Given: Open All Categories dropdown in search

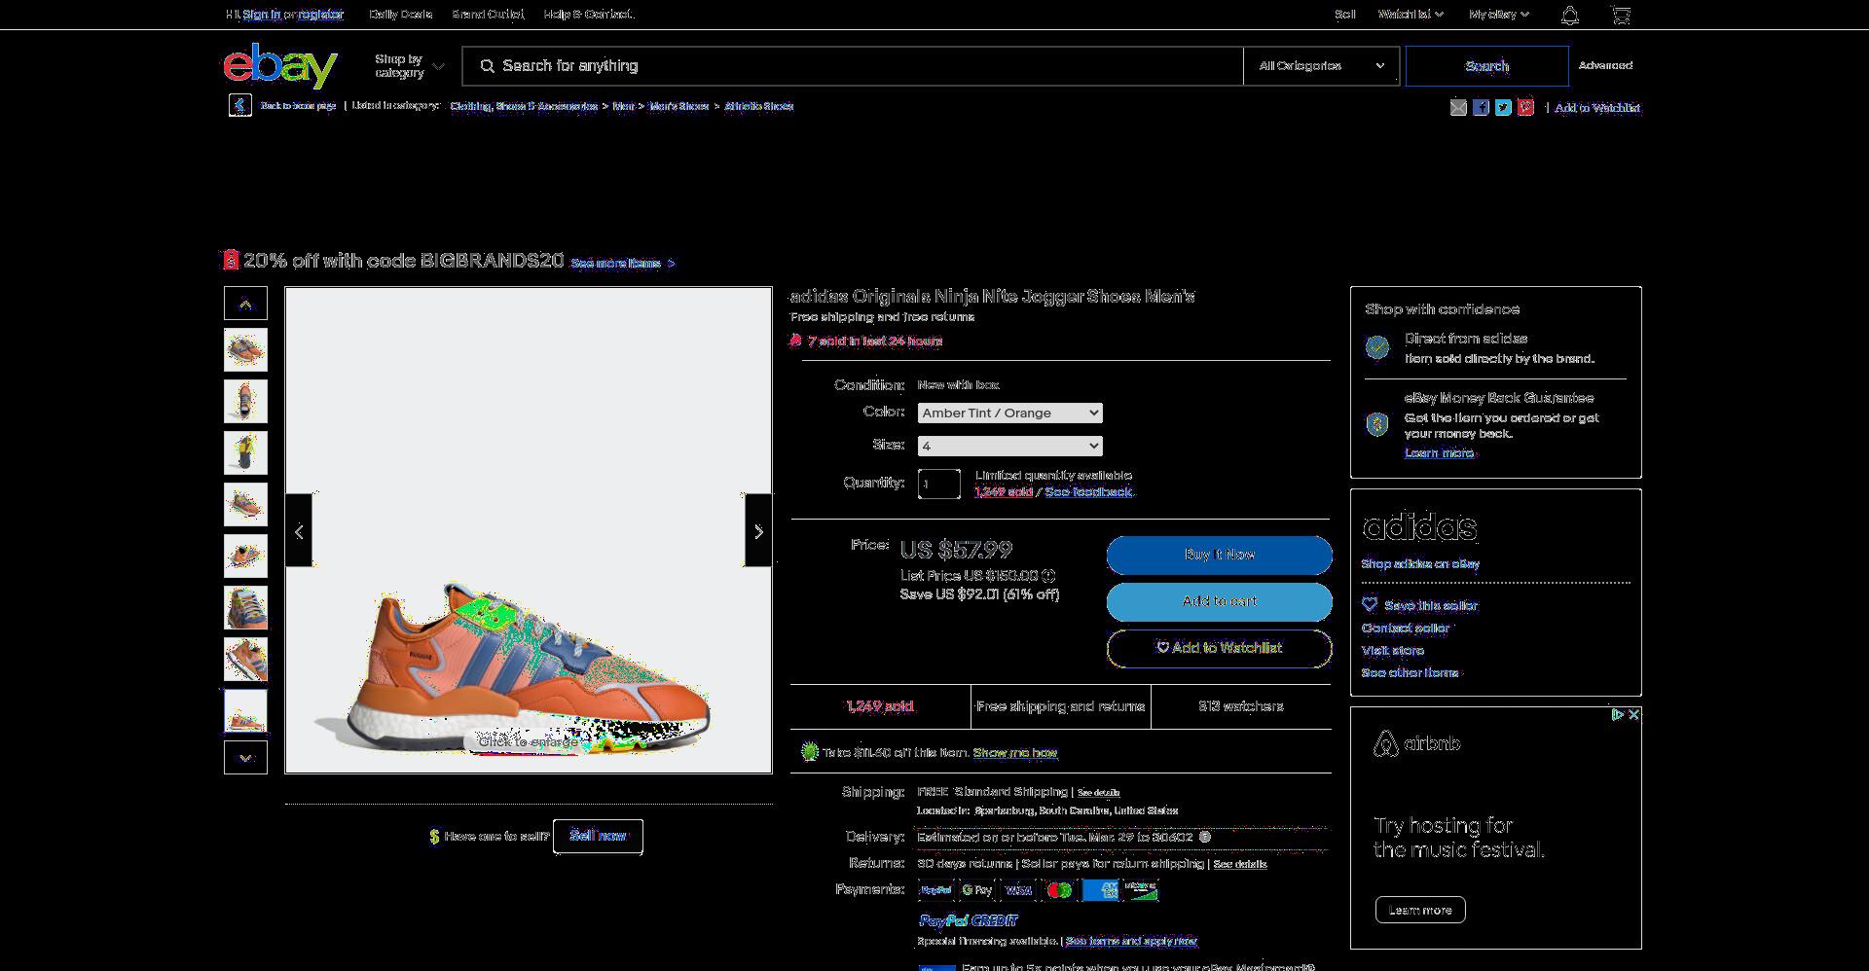Looking at the screenshot, I should tap(1321, 66).
